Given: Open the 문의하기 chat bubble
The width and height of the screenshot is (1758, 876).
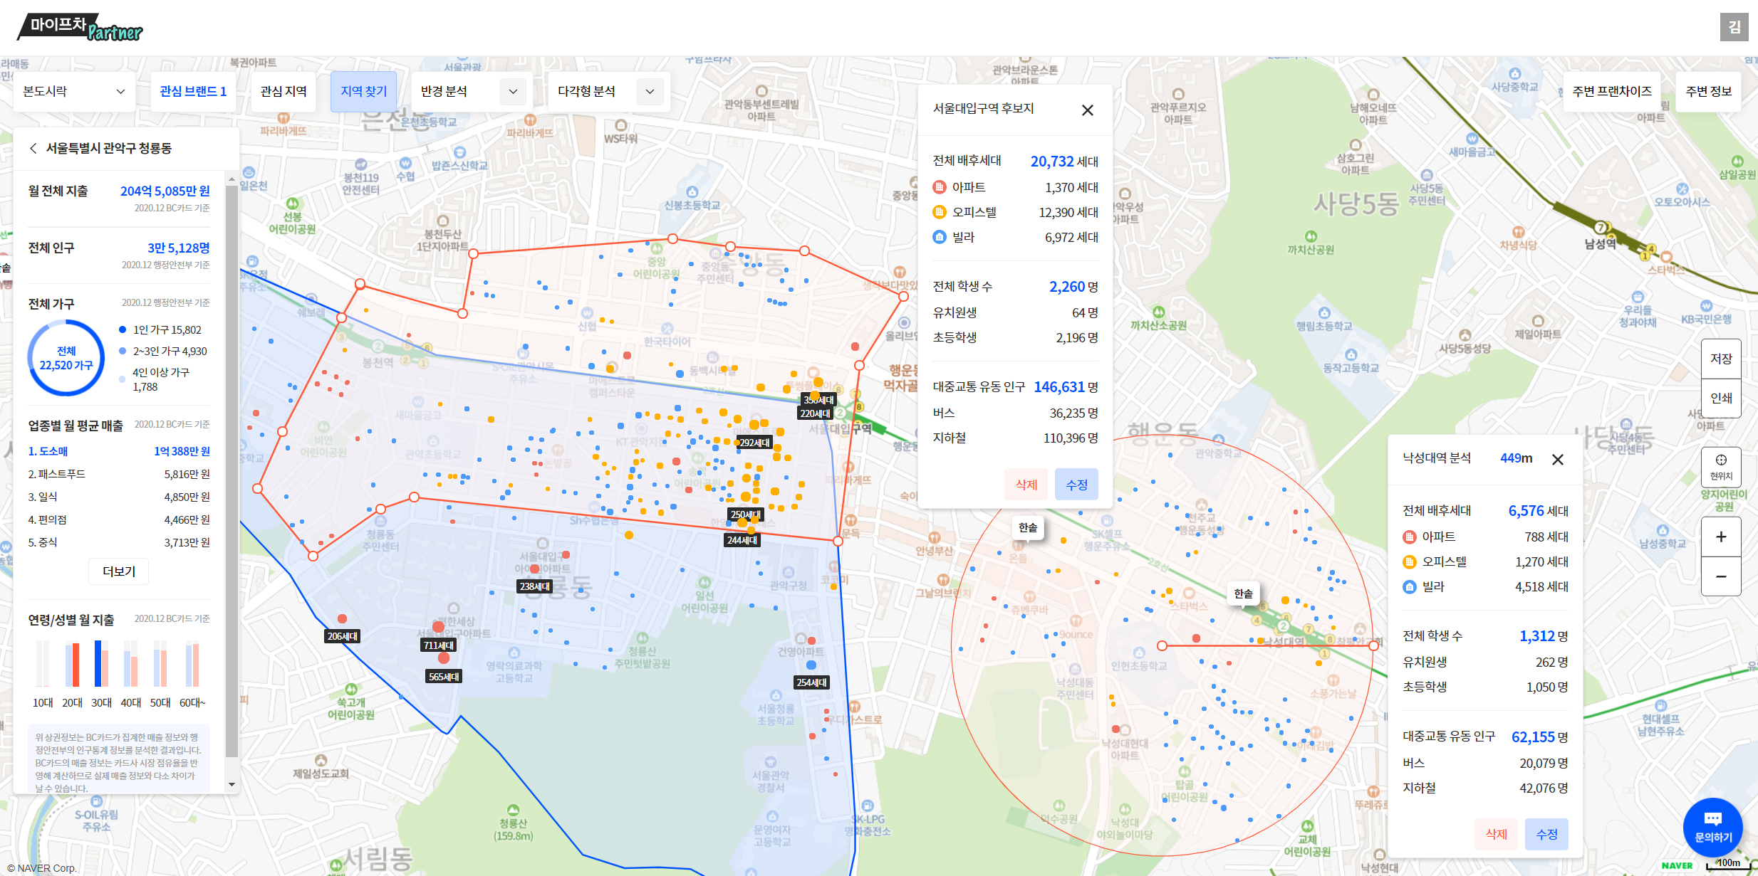Looking at the screenshot, I should [x=1712, y=826].
